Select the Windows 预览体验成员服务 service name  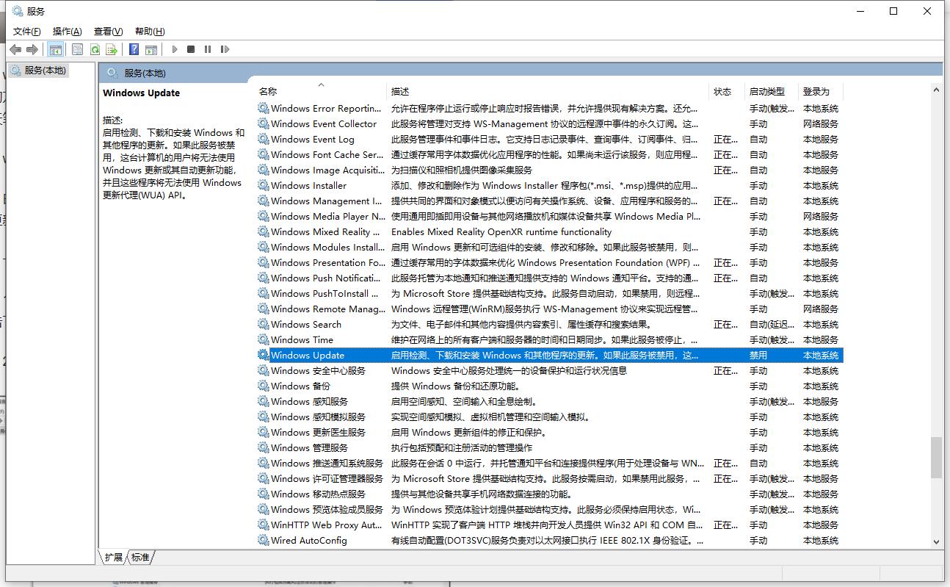[327, 509]
